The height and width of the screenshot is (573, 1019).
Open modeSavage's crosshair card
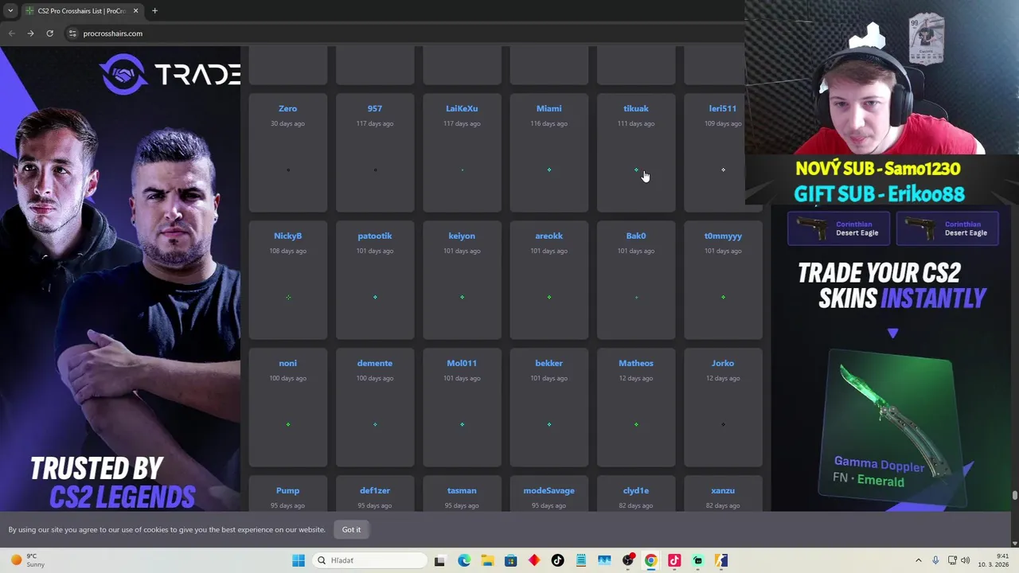pyautogui.click(x=549, y=494)
